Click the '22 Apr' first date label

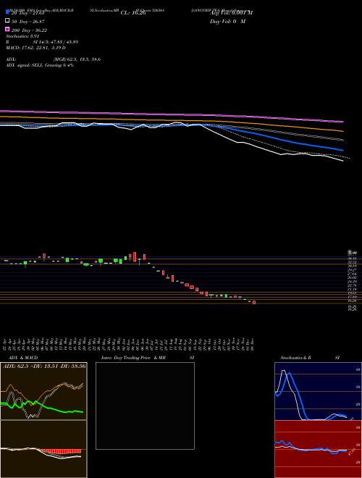[x=6, y=344]
